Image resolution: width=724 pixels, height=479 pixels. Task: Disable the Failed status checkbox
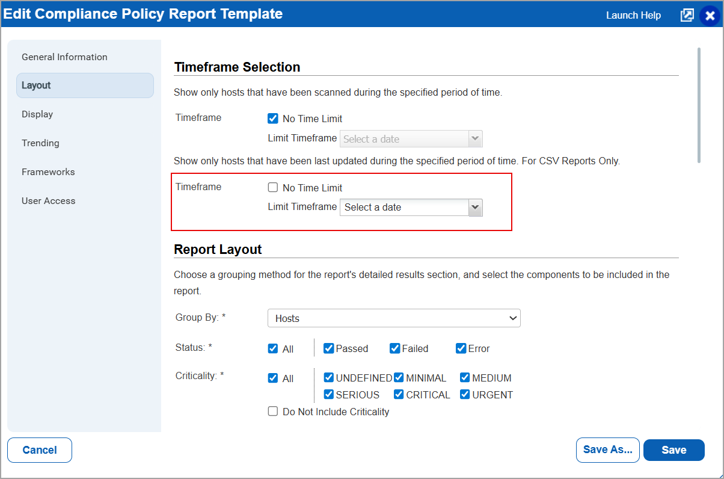pyautogui.click(x=394, y=348)
